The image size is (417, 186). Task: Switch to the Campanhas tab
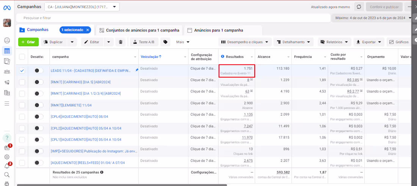(38, 30)
